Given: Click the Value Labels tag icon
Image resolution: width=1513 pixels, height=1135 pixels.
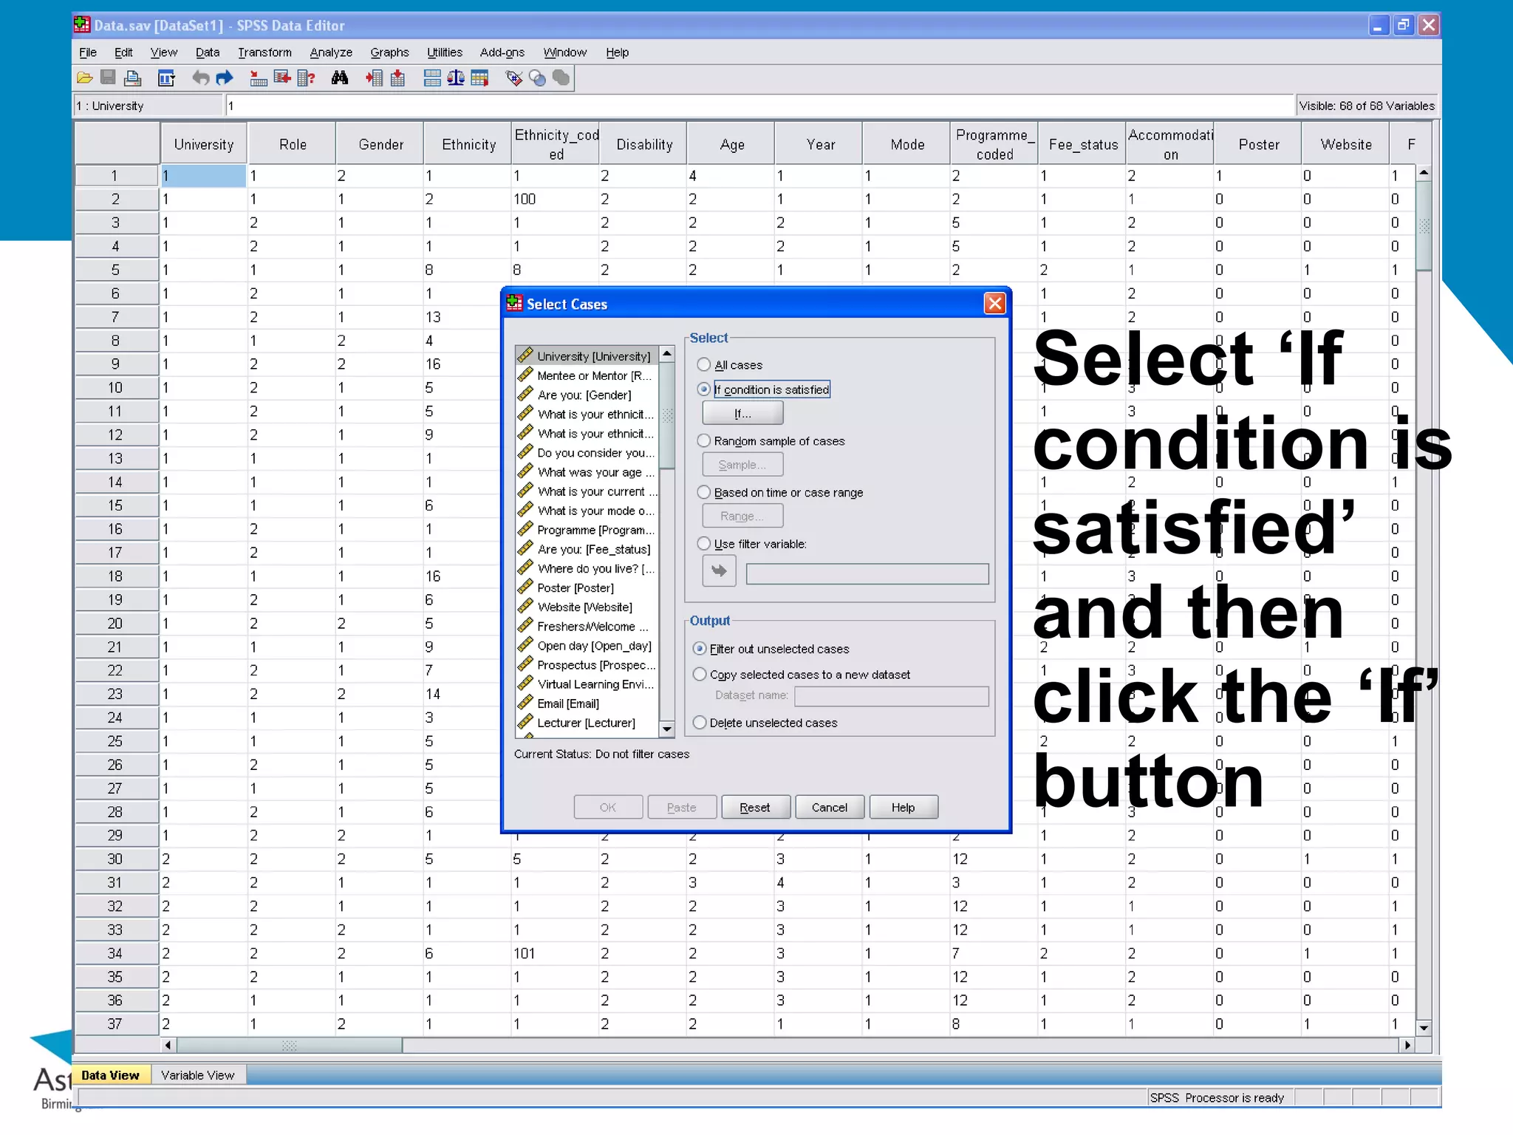Looking at the screenshot, I should 513,78.
